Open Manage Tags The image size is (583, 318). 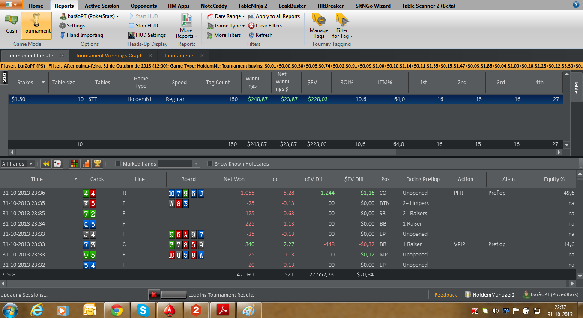point(319,26)
